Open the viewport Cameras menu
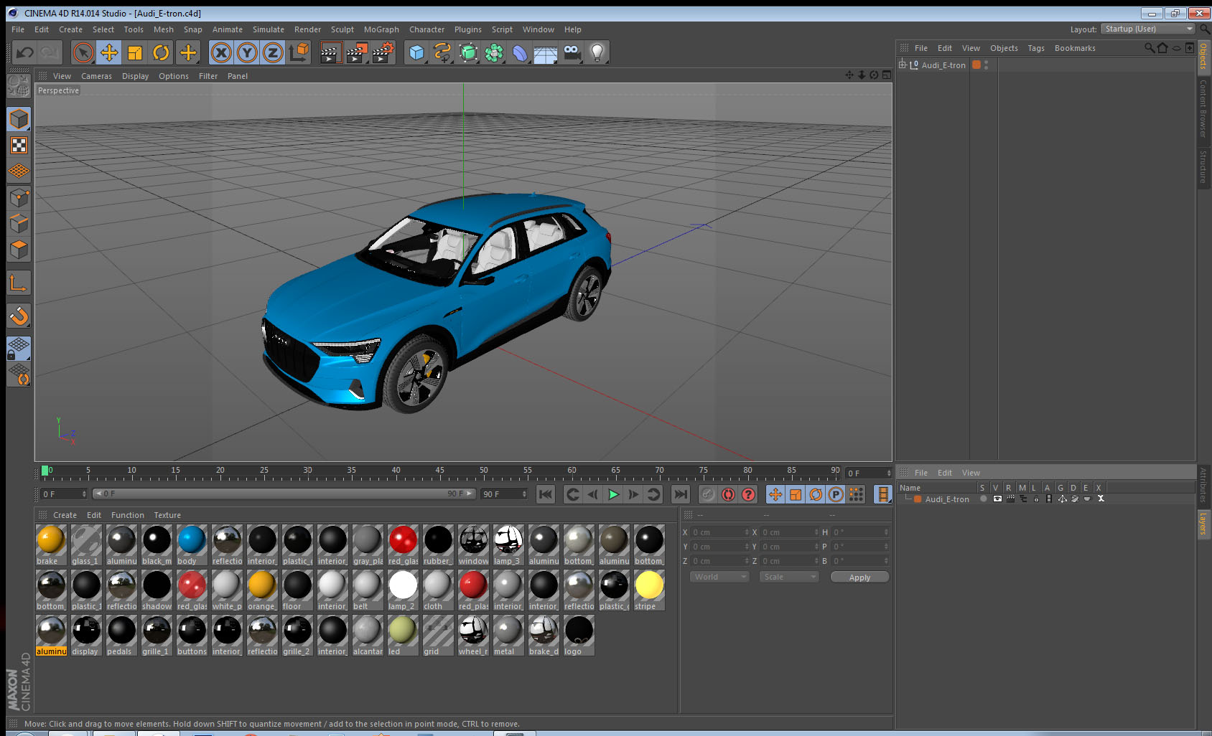The height and width of the screenshot is (736, 1212). click(96, 76)
